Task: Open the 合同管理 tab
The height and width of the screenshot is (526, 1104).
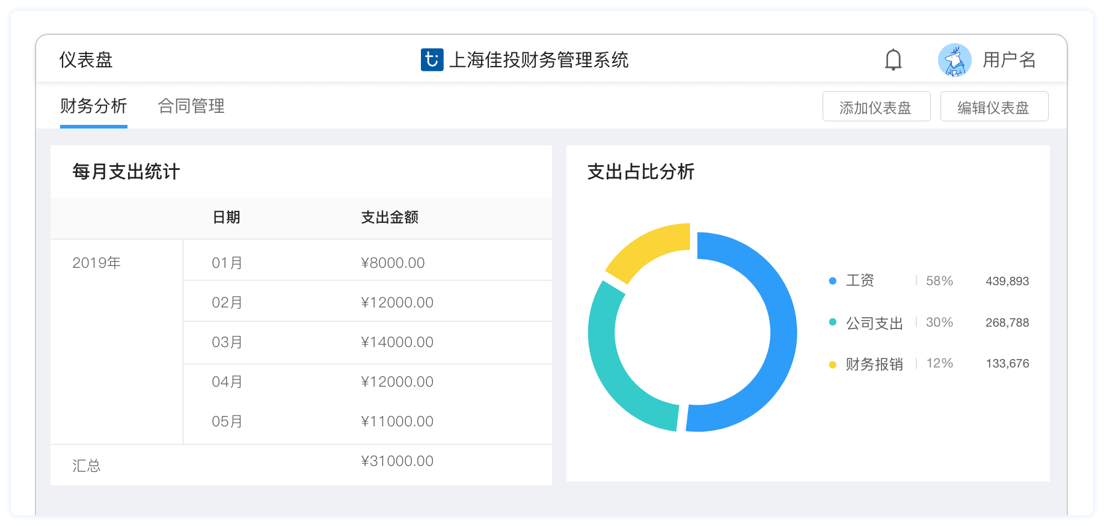Action: (x=191, y=106)
